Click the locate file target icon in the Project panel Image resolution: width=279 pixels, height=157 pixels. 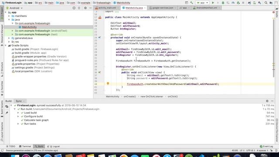click(74, 8)
